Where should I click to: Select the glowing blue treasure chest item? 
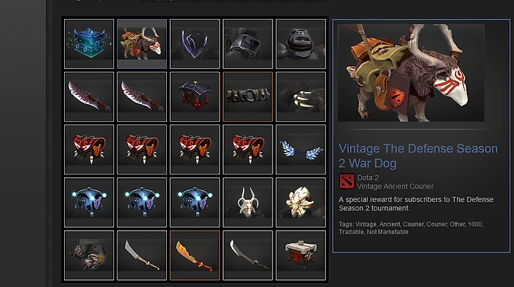(89, 44)
